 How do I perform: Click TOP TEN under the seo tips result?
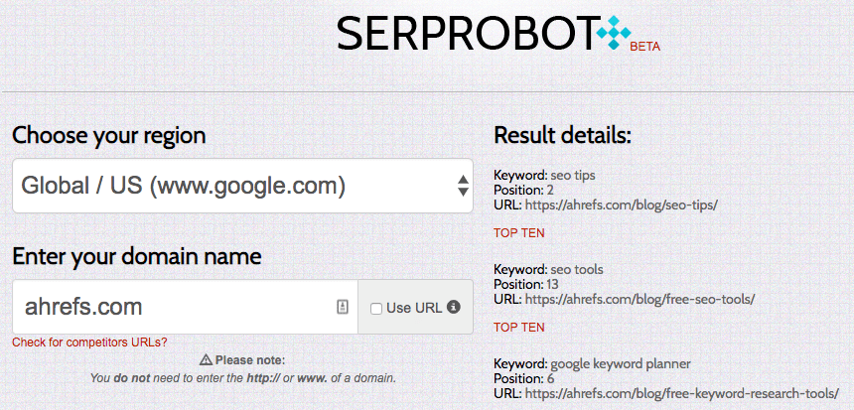tap(518, 233)
